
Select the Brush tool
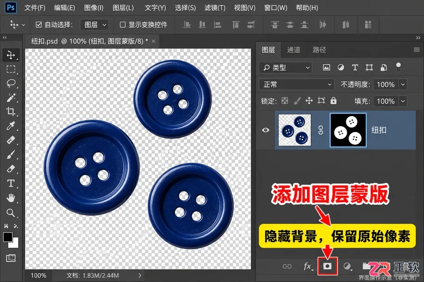(x=11, y=155)
